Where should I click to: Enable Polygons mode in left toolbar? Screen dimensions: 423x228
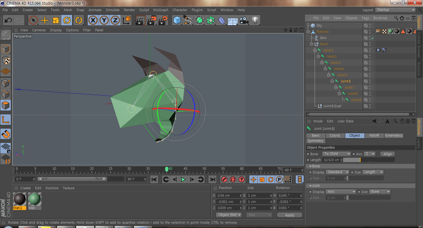coord(6,105)
